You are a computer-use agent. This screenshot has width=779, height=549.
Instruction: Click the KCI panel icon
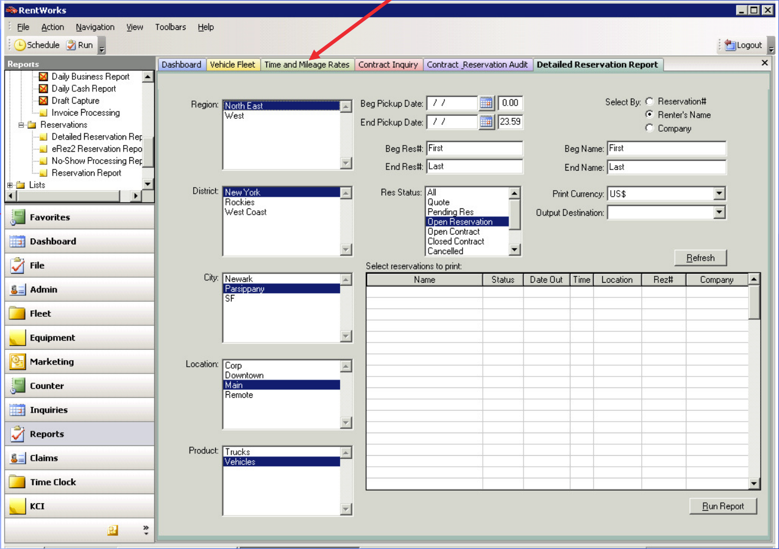point(18,506)
